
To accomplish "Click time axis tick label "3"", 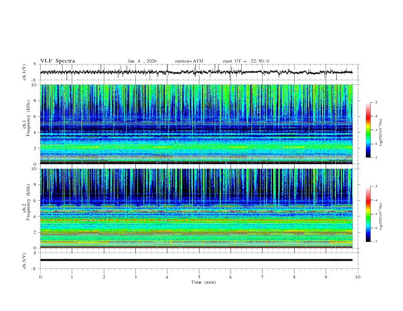I will click(x=135, y=277).
